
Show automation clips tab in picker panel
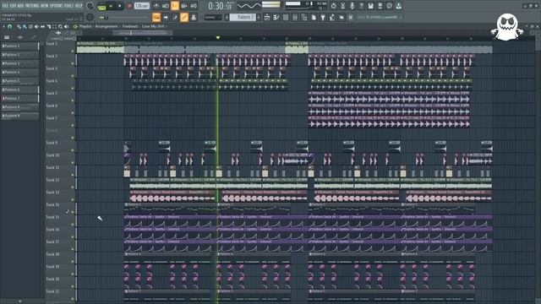[x=34, y=37]
